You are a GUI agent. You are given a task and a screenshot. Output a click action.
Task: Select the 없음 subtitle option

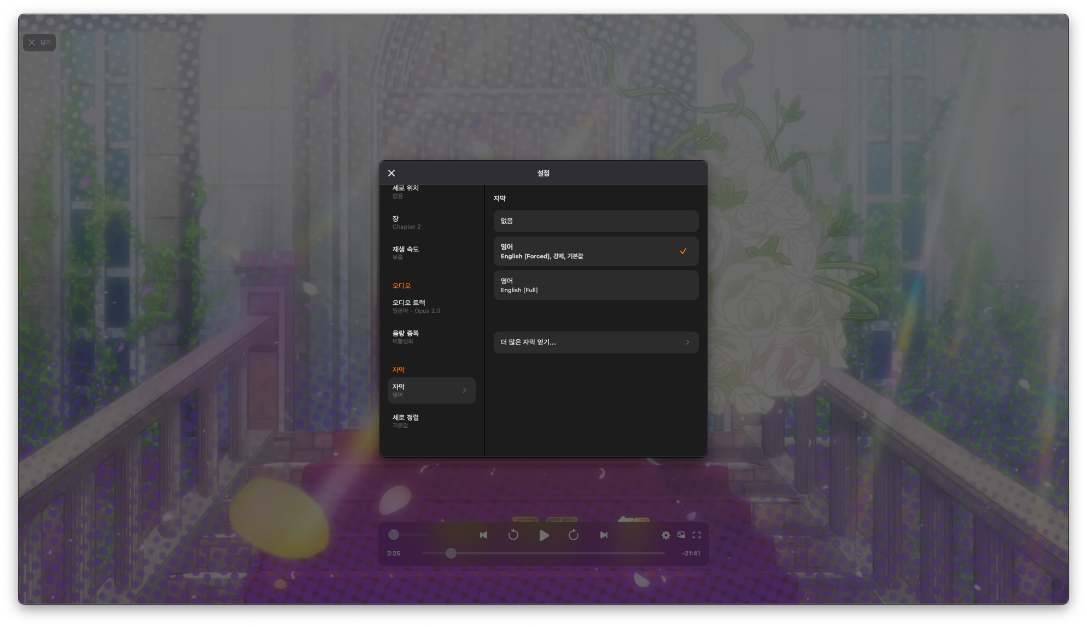tap(595, 221)
